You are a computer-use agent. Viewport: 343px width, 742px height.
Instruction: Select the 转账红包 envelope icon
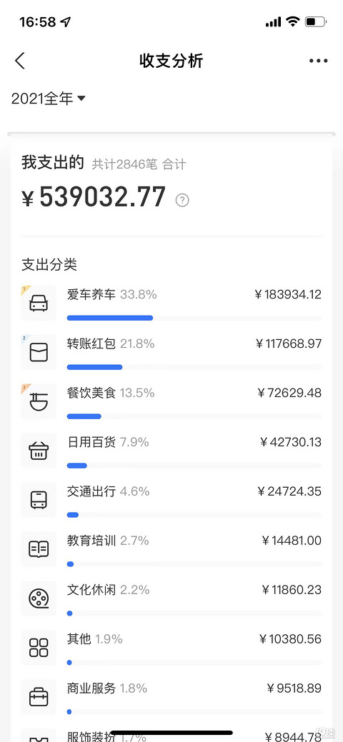pyautogui.click(x=39, y=352)
